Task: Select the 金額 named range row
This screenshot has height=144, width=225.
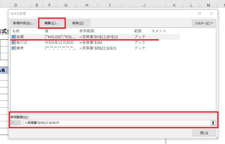Action: tap(95, 37)
